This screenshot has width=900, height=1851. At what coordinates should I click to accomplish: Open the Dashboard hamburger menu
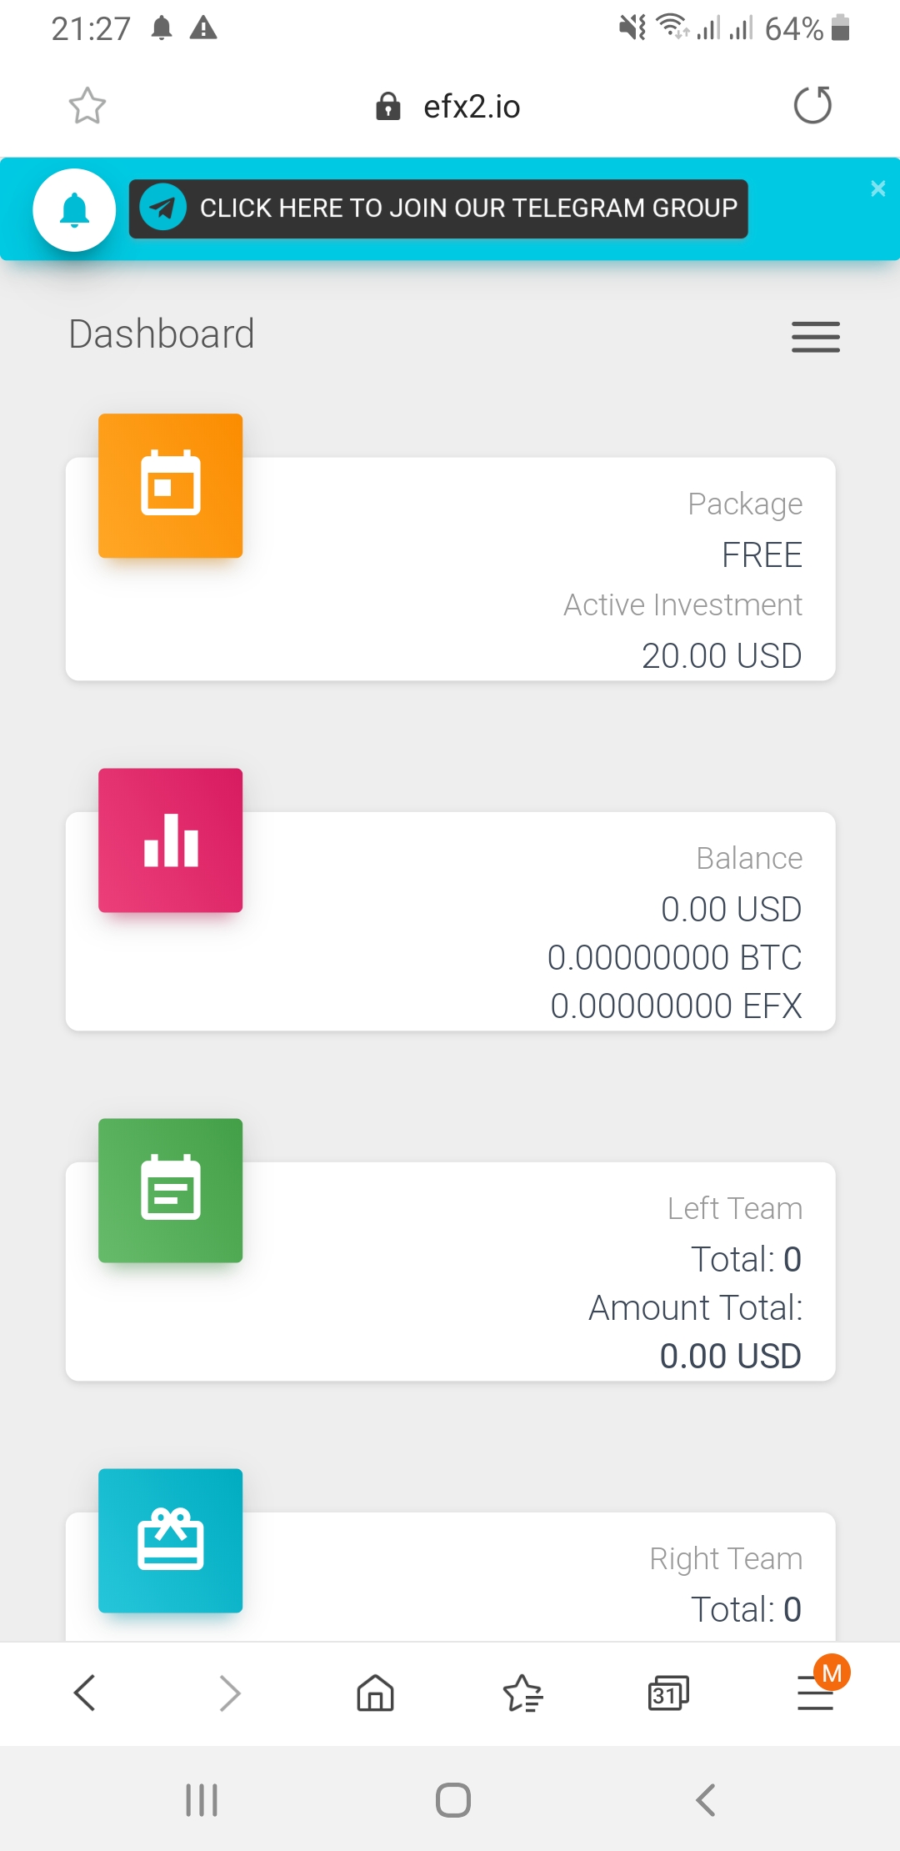click(815, 337)
